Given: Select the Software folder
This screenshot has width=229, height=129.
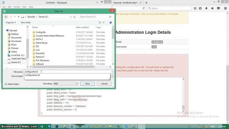Looking at the screenshot, I should pos(40,64).
